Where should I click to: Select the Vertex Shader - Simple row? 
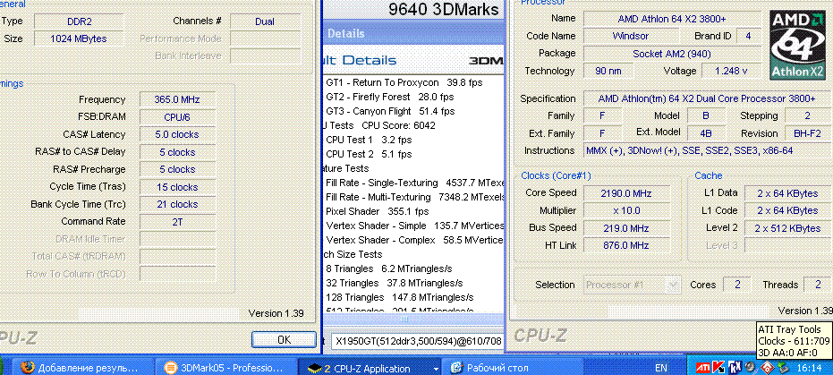pyautogui.click(x=413, y=226)
